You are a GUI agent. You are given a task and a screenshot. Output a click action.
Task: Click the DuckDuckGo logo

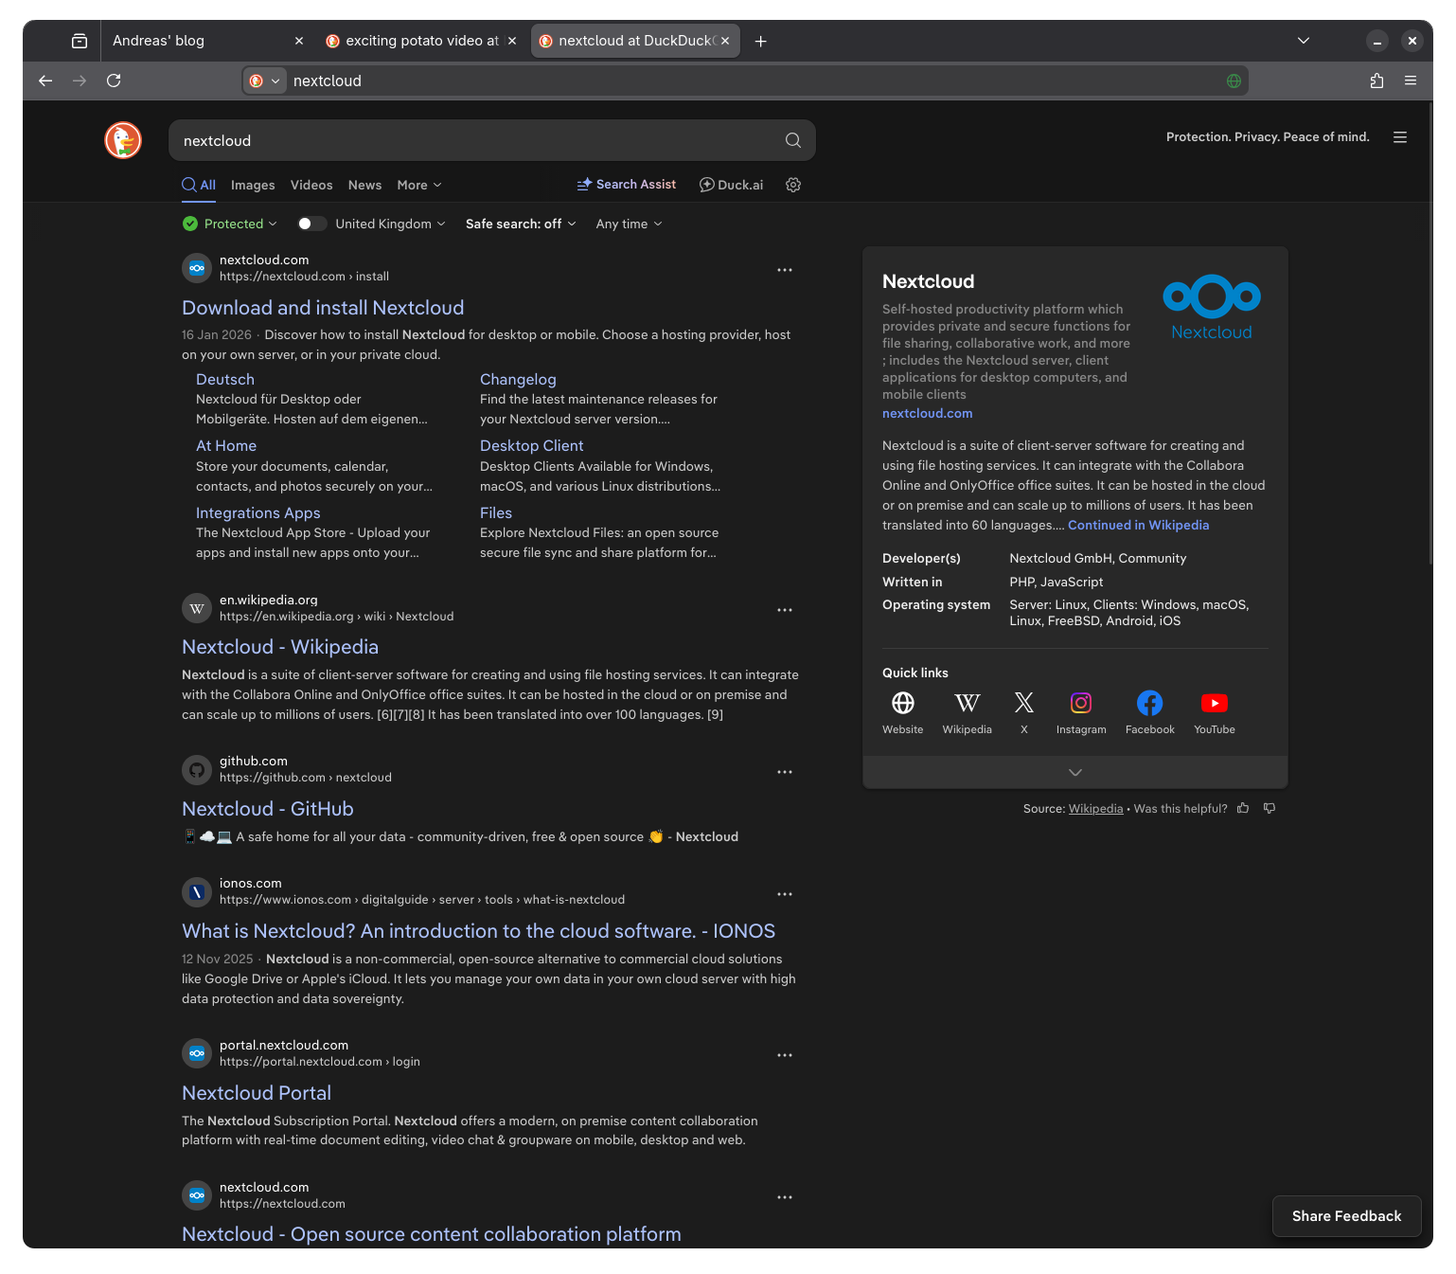point(122,140)
